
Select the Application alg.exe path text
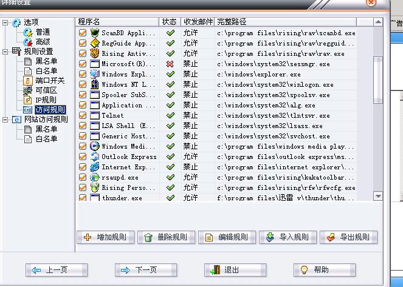coord(266,105)
